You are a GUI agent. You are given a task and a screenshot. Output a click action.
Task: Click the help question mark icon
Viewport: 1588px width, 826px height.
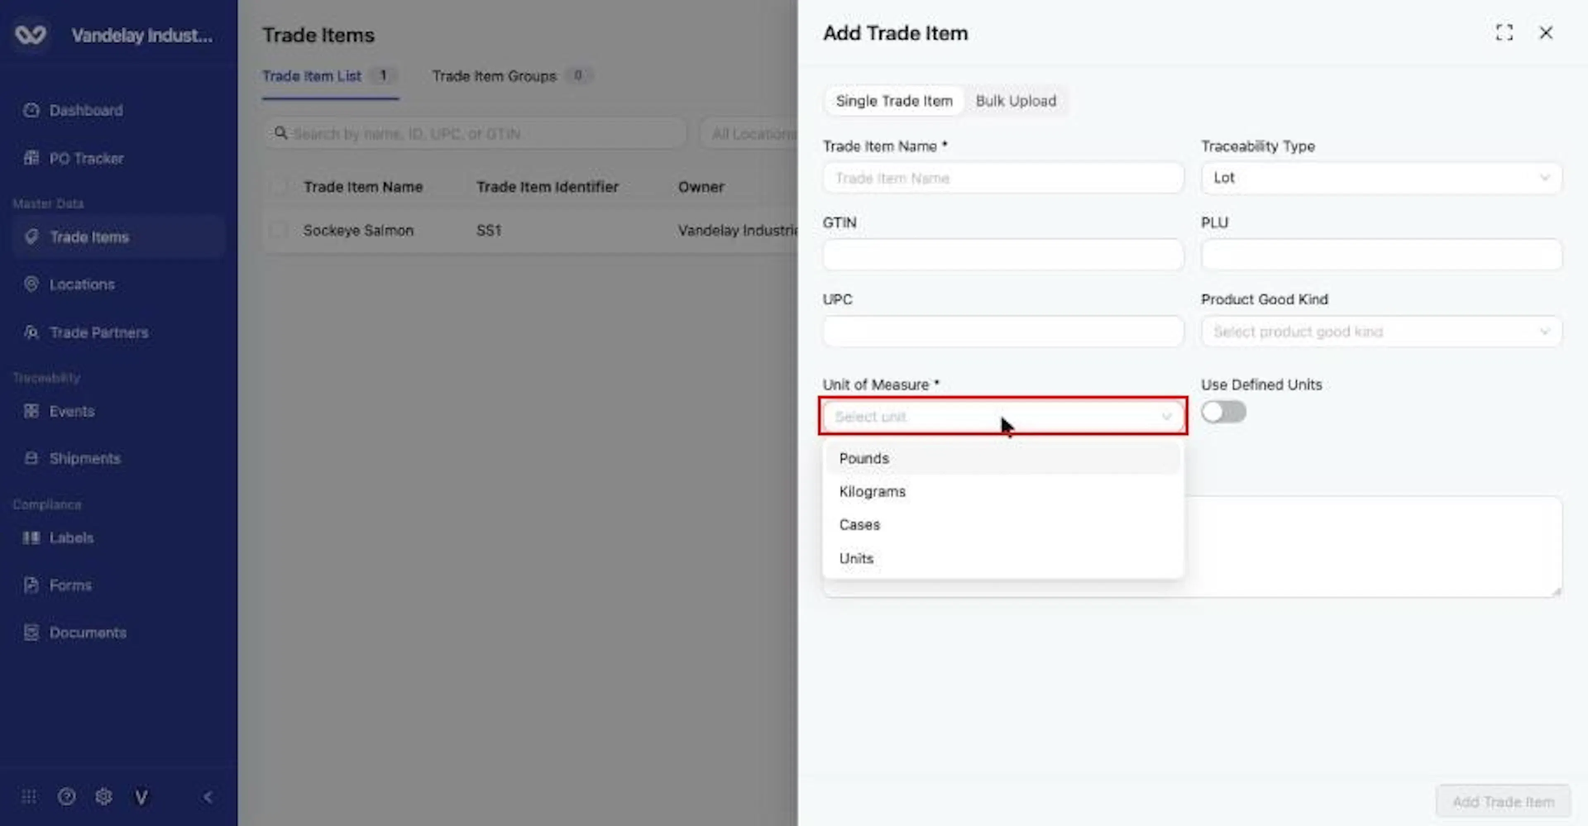(67, 797)
